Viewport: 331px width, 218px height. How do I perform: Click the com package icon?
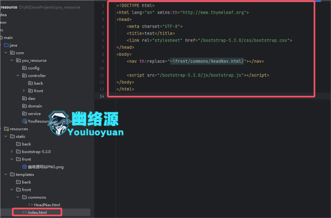[x=13, y=53]
